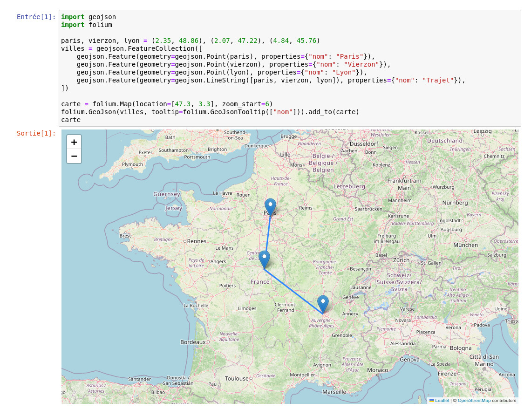Viewport: 531px width, 416px height.
Task: Click the Paris map marker
Action: [270, 207]
